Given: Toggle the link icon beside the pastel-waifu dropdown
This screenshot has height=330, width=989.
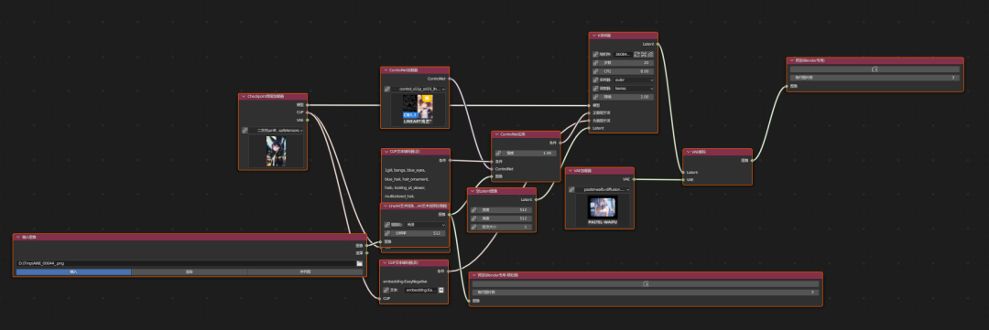Looking at the screenshot, I should (571, 189).
